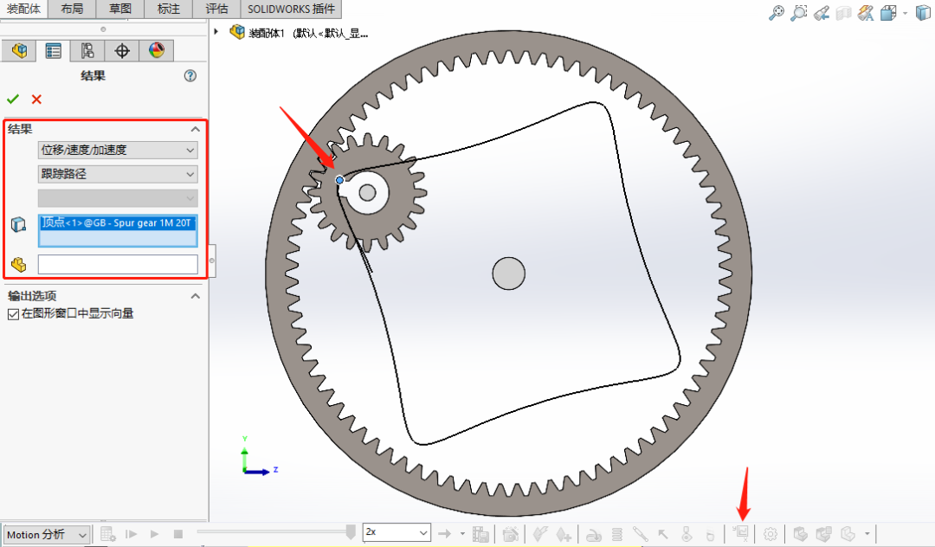The image size is (935, 547).
Task: Click the 草图 ribbon button
Action: tap(119, 10)
